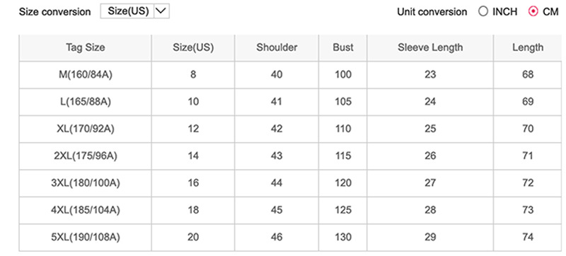Image resolution: width=566 pixels, height=256 pixels.
Task: Click the Unit conversion label
Action: [x=432, y=12]
